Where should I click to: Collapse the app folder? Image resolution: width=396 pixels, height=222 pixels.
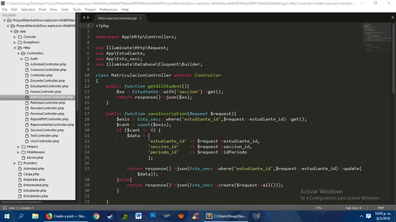tap(12, 32)
